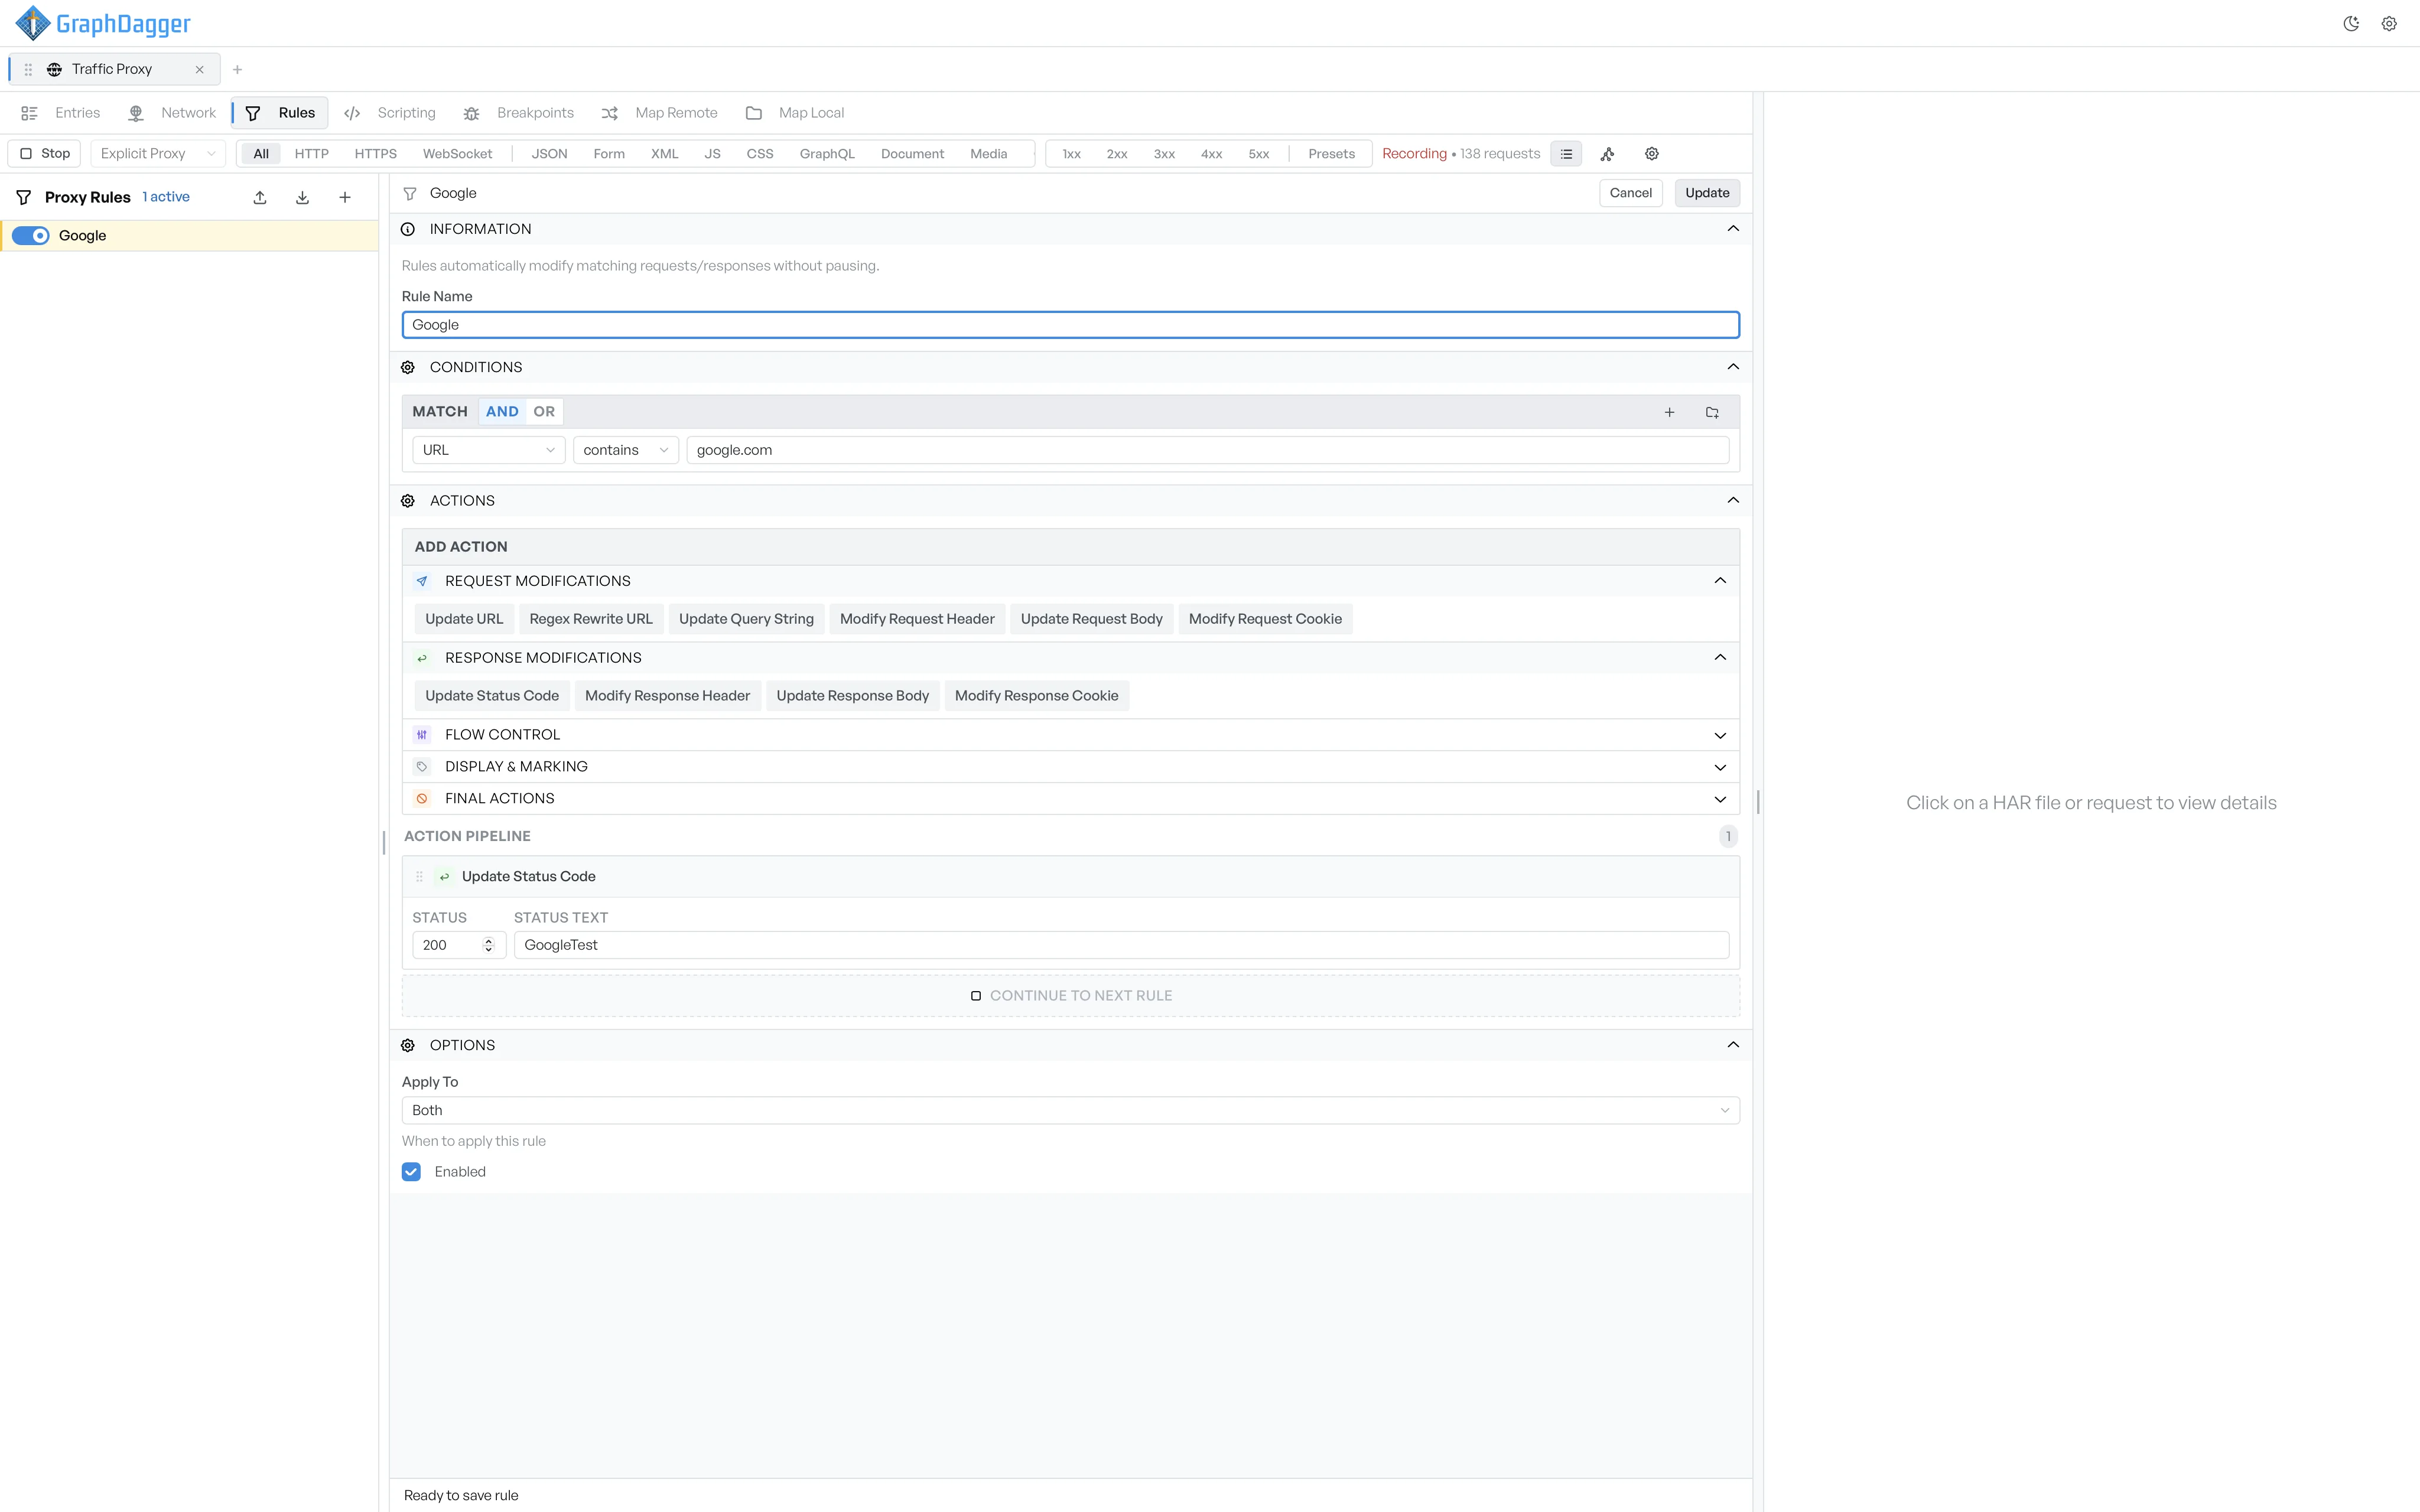The width and height of the screenshot is (2420, 1512).
Task: Open the Map Local tab
Action: [x=795, y=113]
